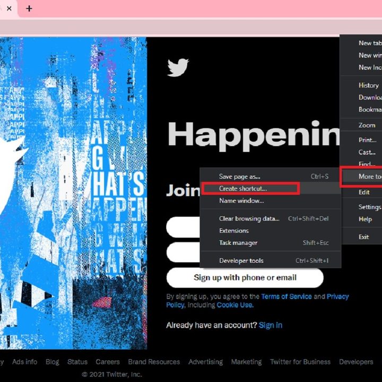
Task: Open Downloads in Chrome menu
Action: point(361,98)
